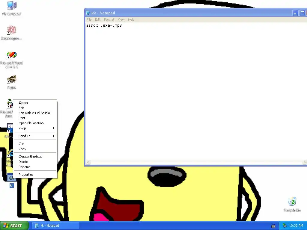Expand the 7-Zip submenu
Image resolution: width=307 pixels, height=230 pixels.
pyautogui.click(x=35, y=128)
